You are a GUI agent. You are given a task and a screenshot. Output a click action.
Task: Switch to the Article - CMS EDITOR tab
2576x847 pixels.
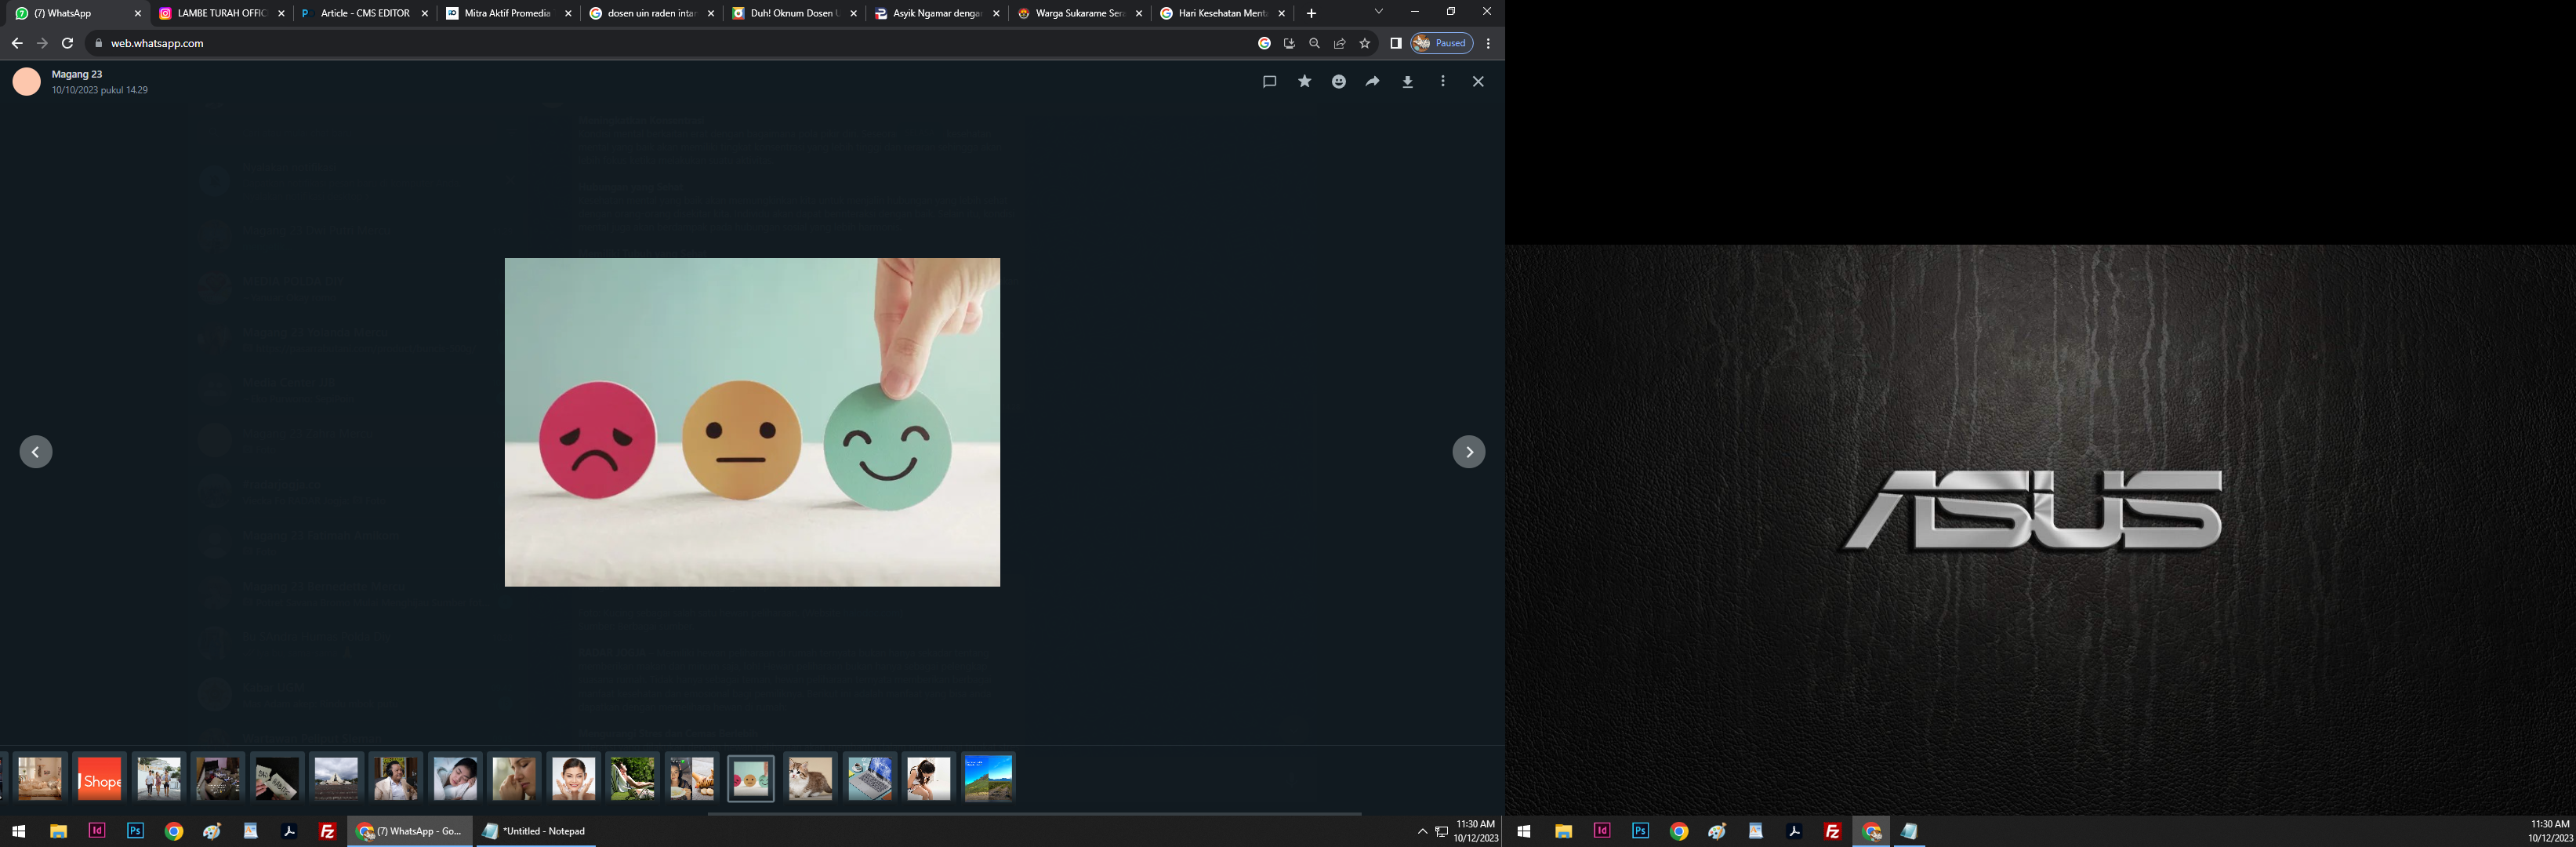point(364,13)
